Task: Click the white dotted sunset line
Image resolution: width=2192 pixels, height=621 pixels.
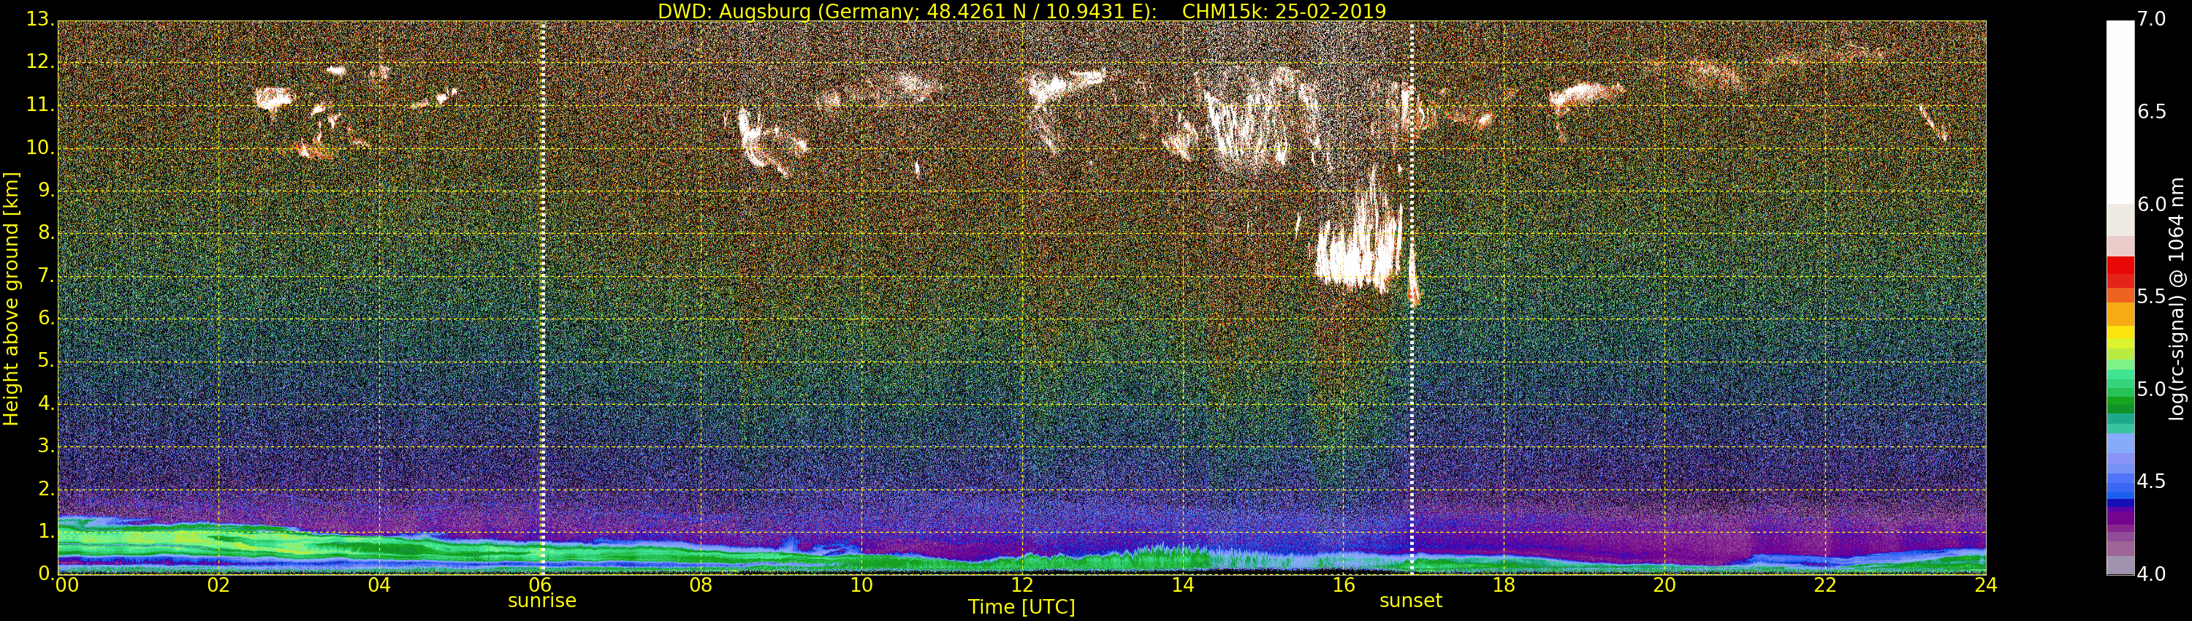Action: [x=1412, y=383]
